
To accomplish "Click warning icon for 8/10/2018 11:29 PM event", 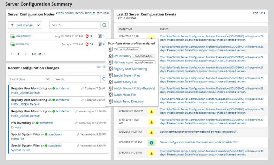I will coord(151,111).
